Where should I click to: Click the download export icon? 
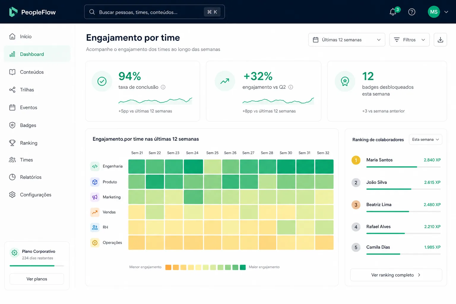440,40
